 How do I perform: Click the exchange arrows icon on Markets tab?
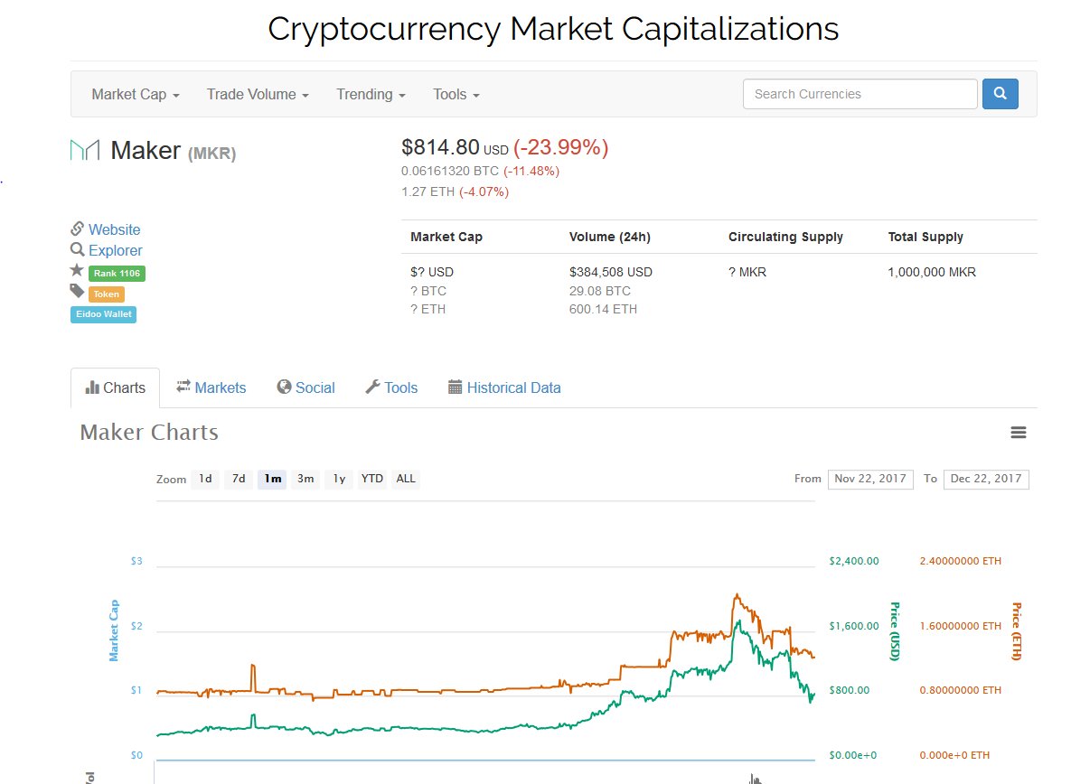pos(183,387)
